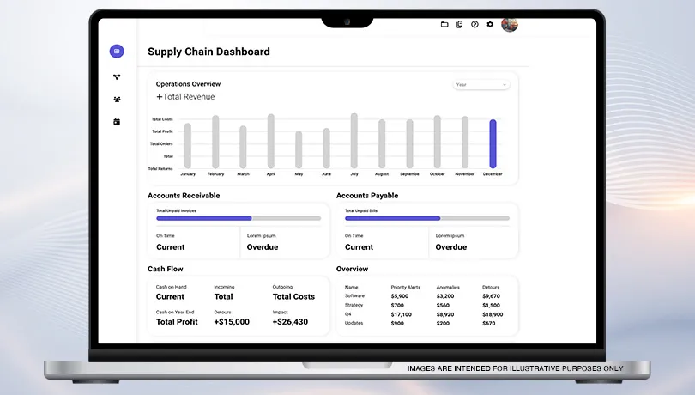Expand the Year dropdown in Operations Overview
The image size is (695, 395).
click(x=481, y=85)
